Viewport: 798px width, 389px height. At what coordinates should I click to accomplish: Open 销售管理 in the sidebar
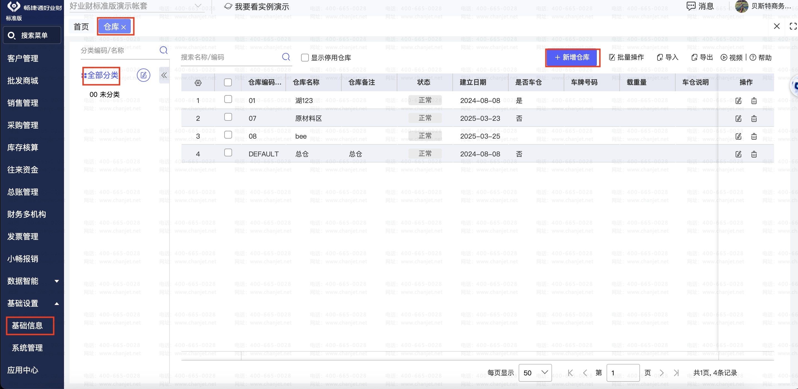[23, 103]
